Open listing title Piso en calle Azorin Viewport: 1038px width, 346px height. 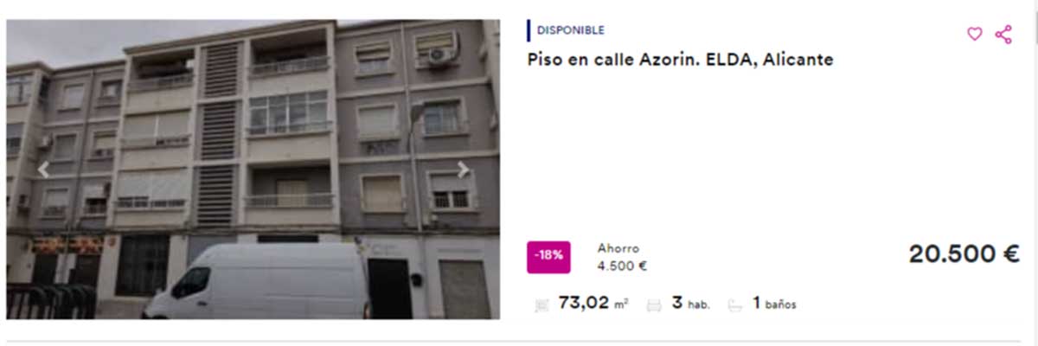coord(681,60)
